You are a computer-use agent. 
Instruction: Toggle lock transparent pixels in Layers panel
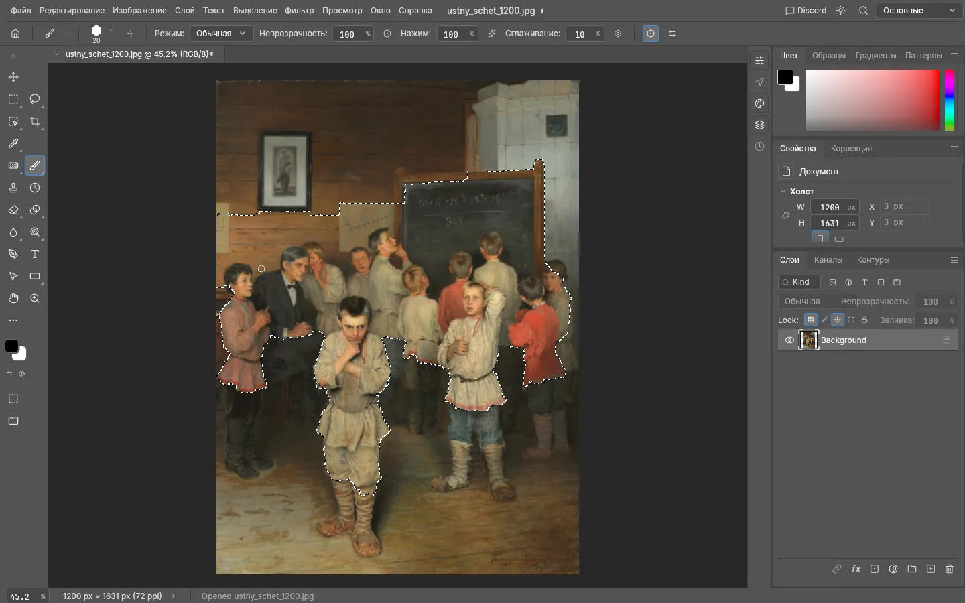click(x=811, y=320)
